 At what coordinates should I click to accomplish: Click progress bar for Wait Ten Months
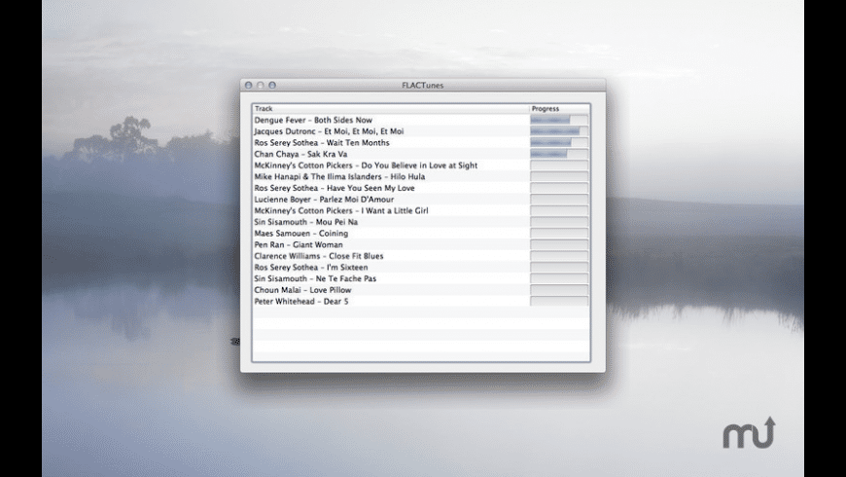559,143
